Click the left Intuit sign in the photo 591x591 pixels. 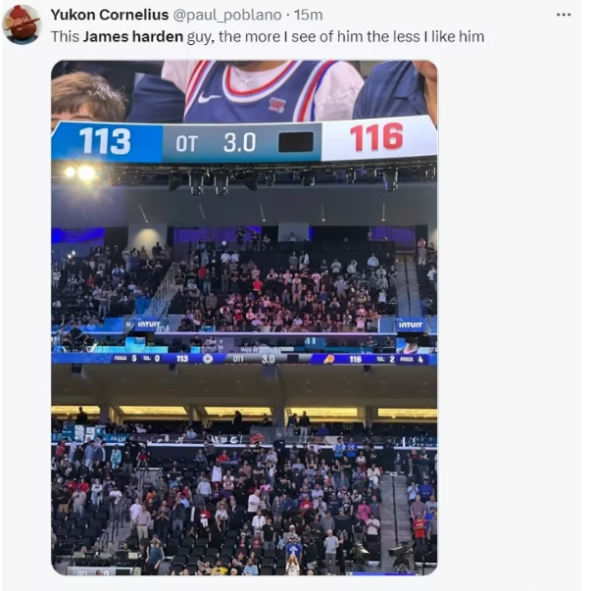pos(147,324)
